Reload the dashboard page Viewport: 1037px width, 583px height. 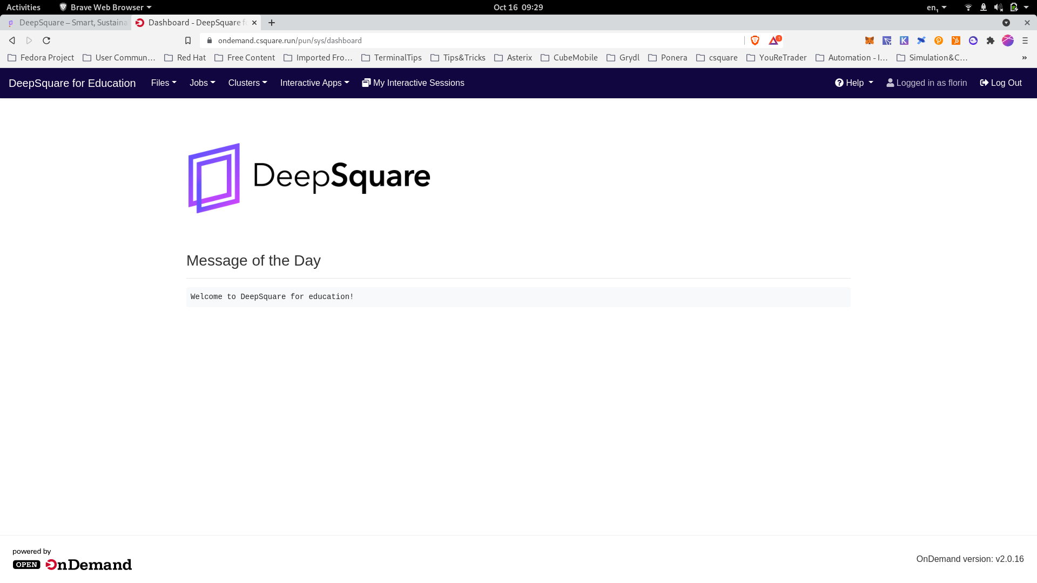(46, 40)
